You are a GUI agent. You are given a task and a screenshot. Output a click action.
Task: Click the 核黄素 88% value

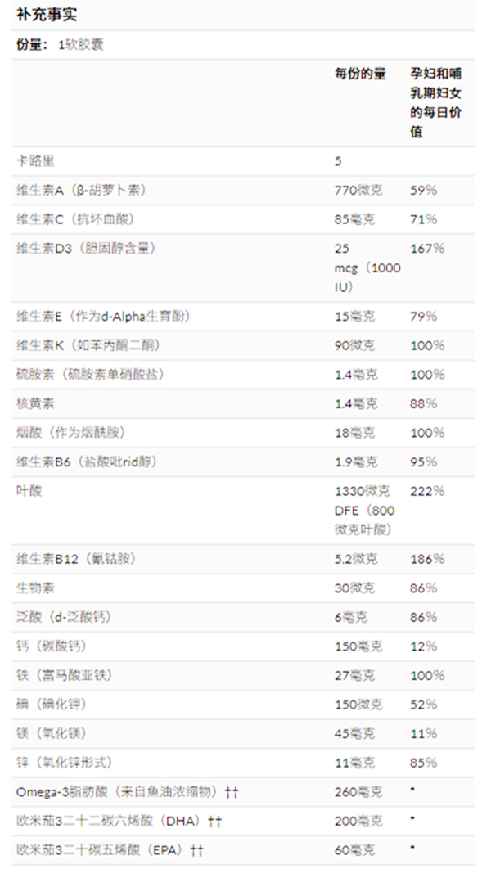[x=424, y=403]
